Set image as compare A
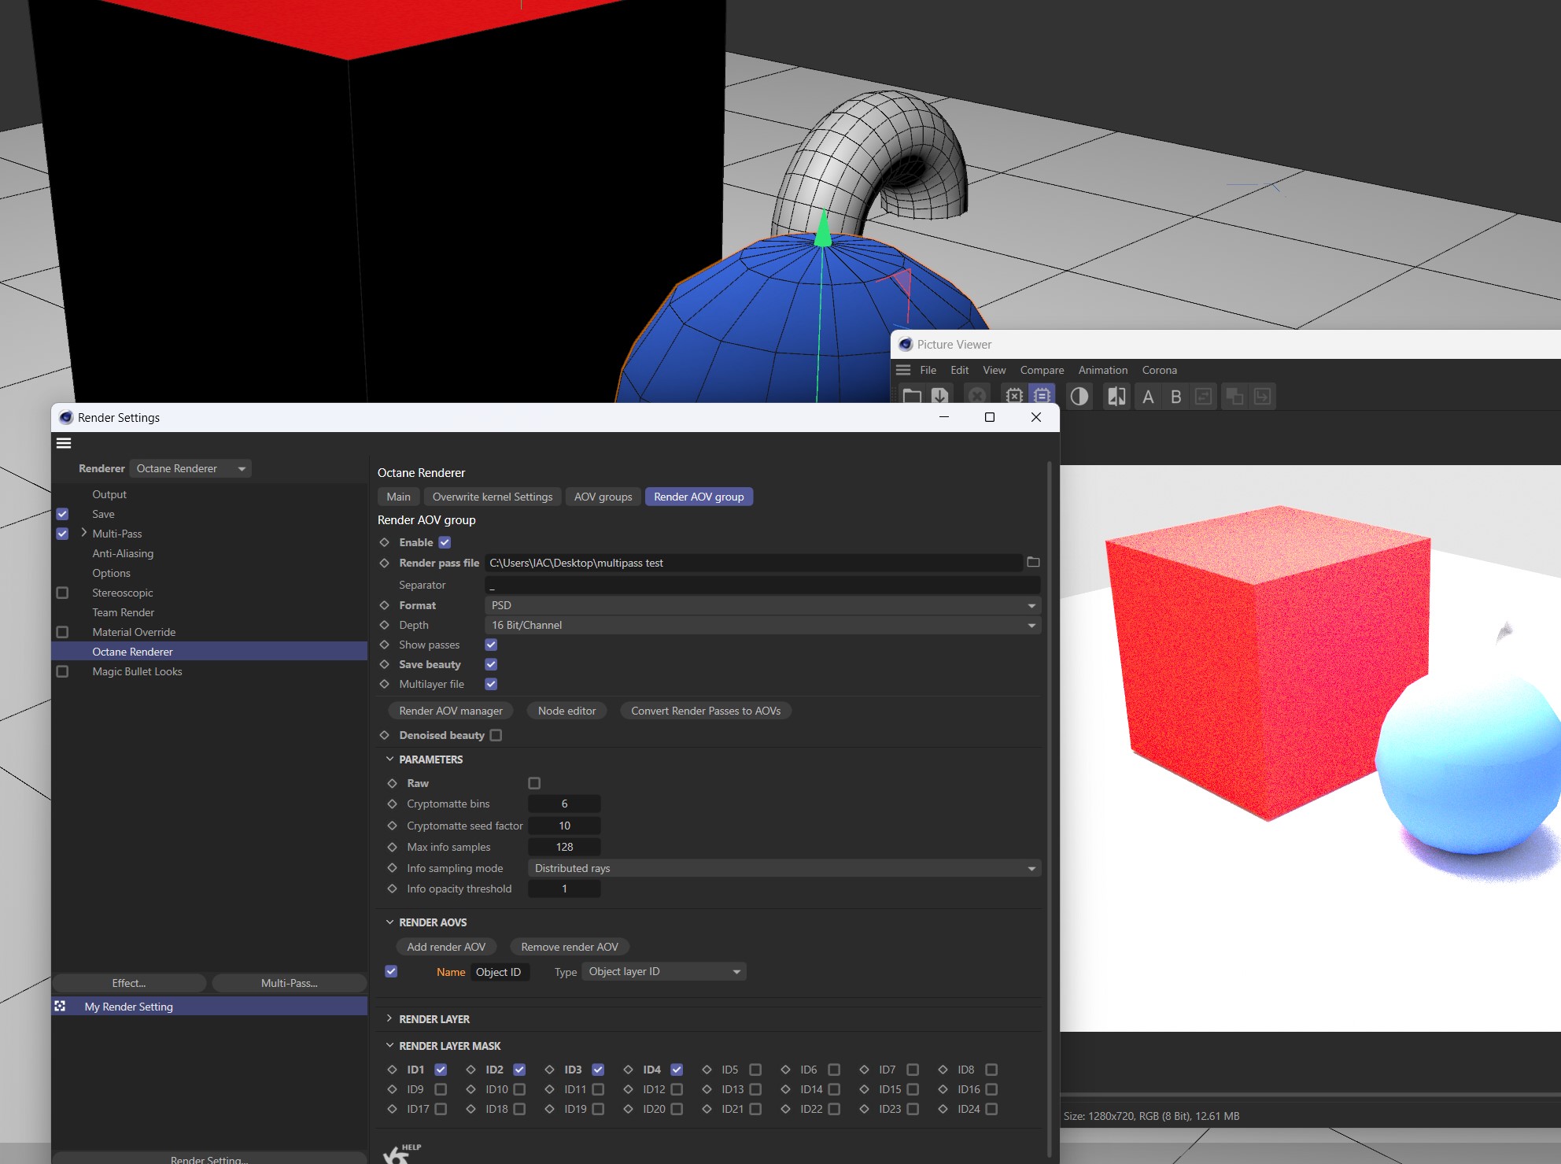Screen dimensions: 1561x1164 (x=1148, y=396)
